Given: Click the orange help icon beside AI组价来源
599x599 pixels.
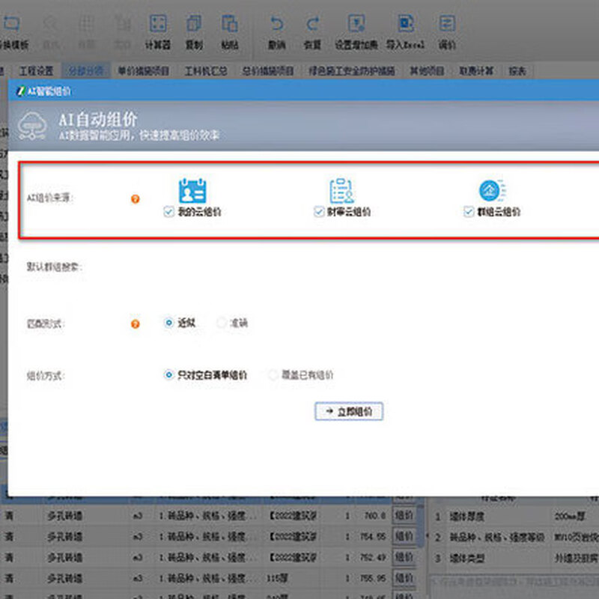Looking at the screenshot, I should tap(134, 200).
